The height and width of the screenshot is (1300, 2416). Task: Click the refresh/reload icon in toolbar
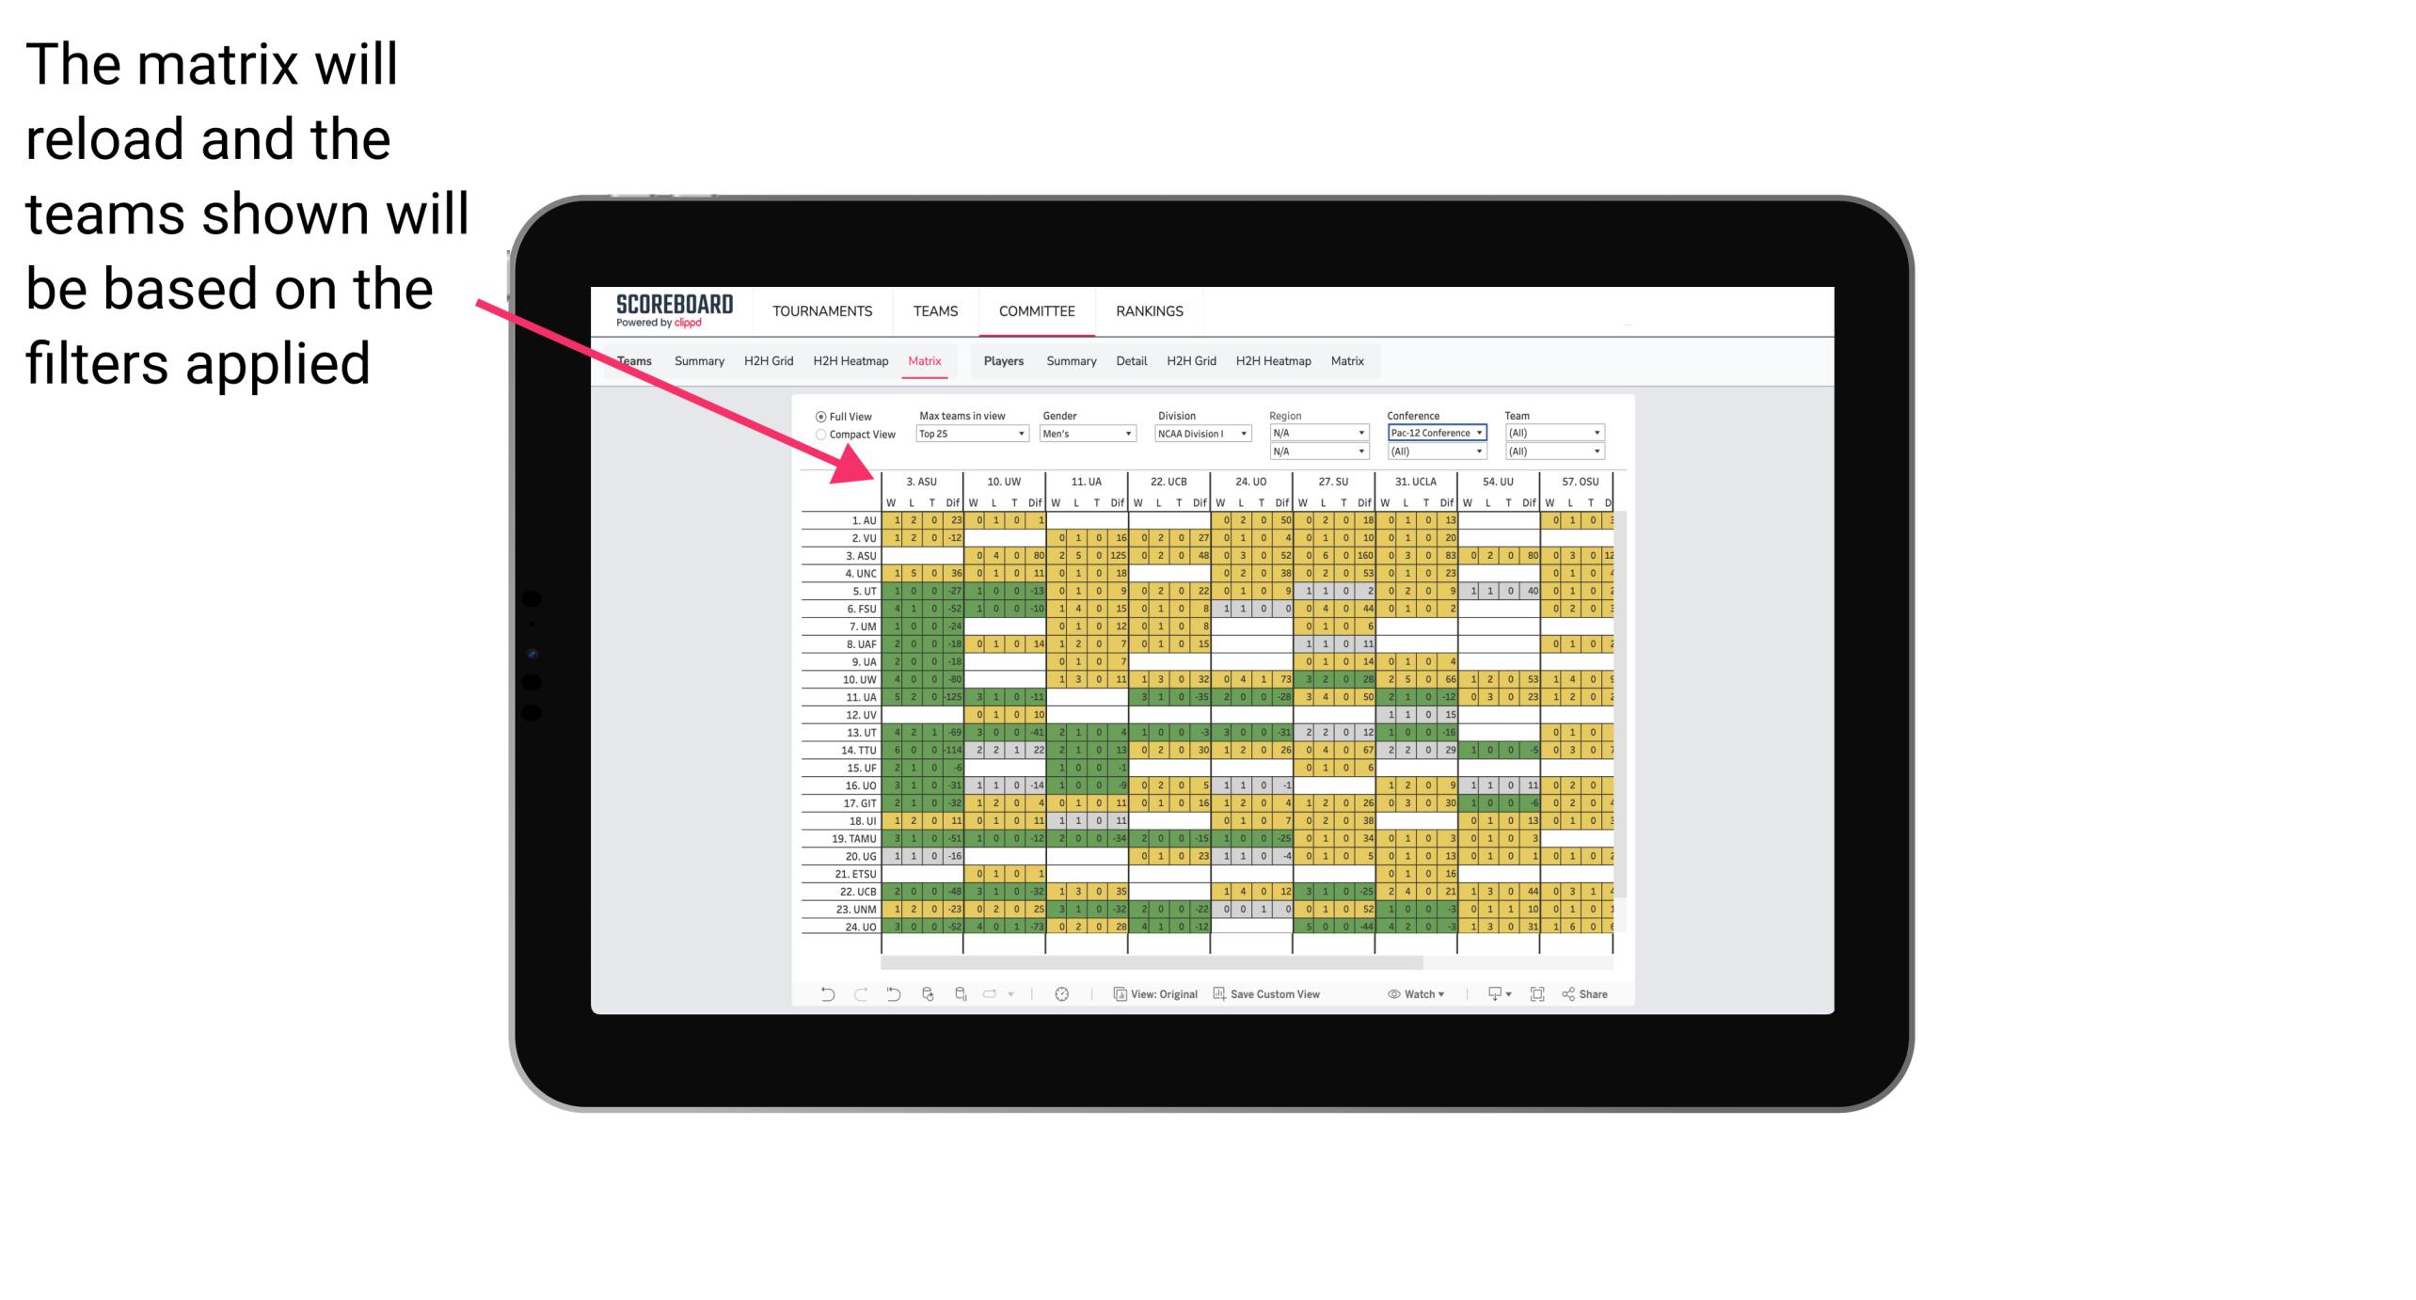point(927,997)
